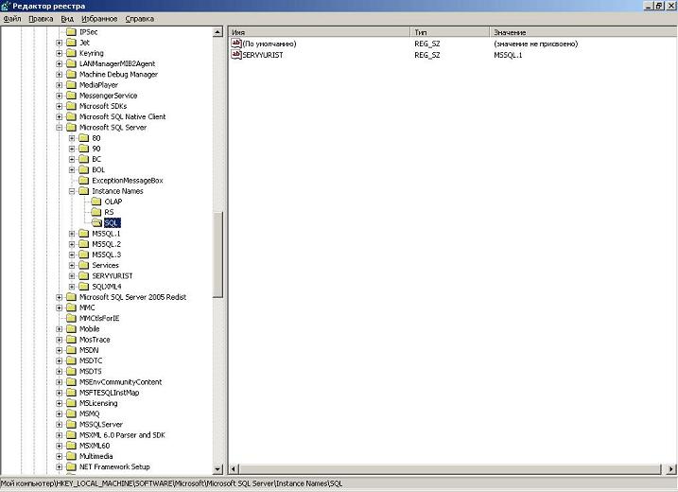Select the Microsoft SDKs key
Screen dimensions: 678x492
103,106
